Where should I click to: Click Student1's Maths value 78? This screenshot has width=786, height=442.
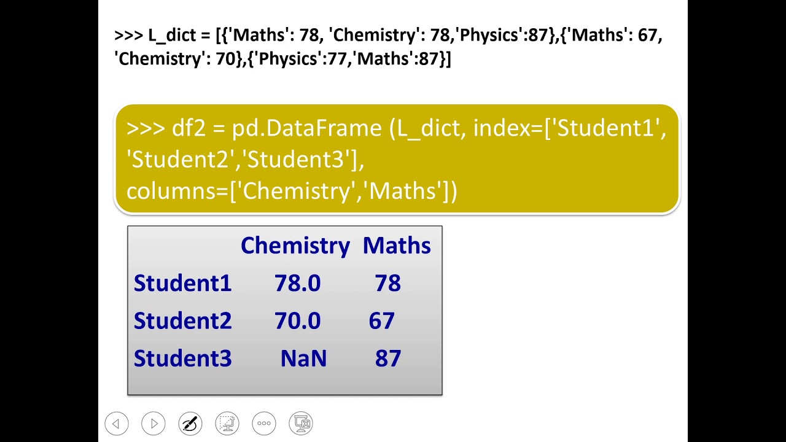pyautogui.click(x=387, y=283)
